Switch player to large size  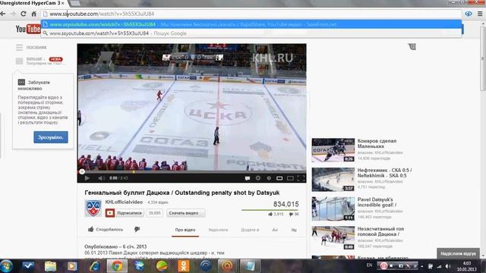[x=290, y=178]
